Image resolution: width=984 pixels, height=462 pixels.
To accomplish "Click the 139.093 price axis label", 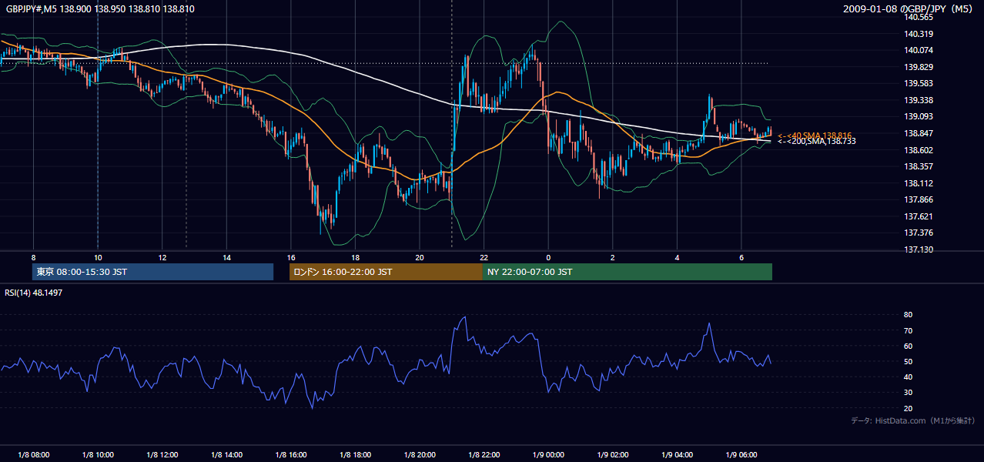I will click(x=919, y=117).
